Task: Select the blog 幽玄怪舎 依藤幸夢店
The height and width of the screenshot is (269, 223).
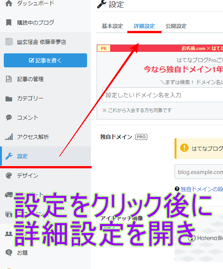Action: [x=42, y=42]
